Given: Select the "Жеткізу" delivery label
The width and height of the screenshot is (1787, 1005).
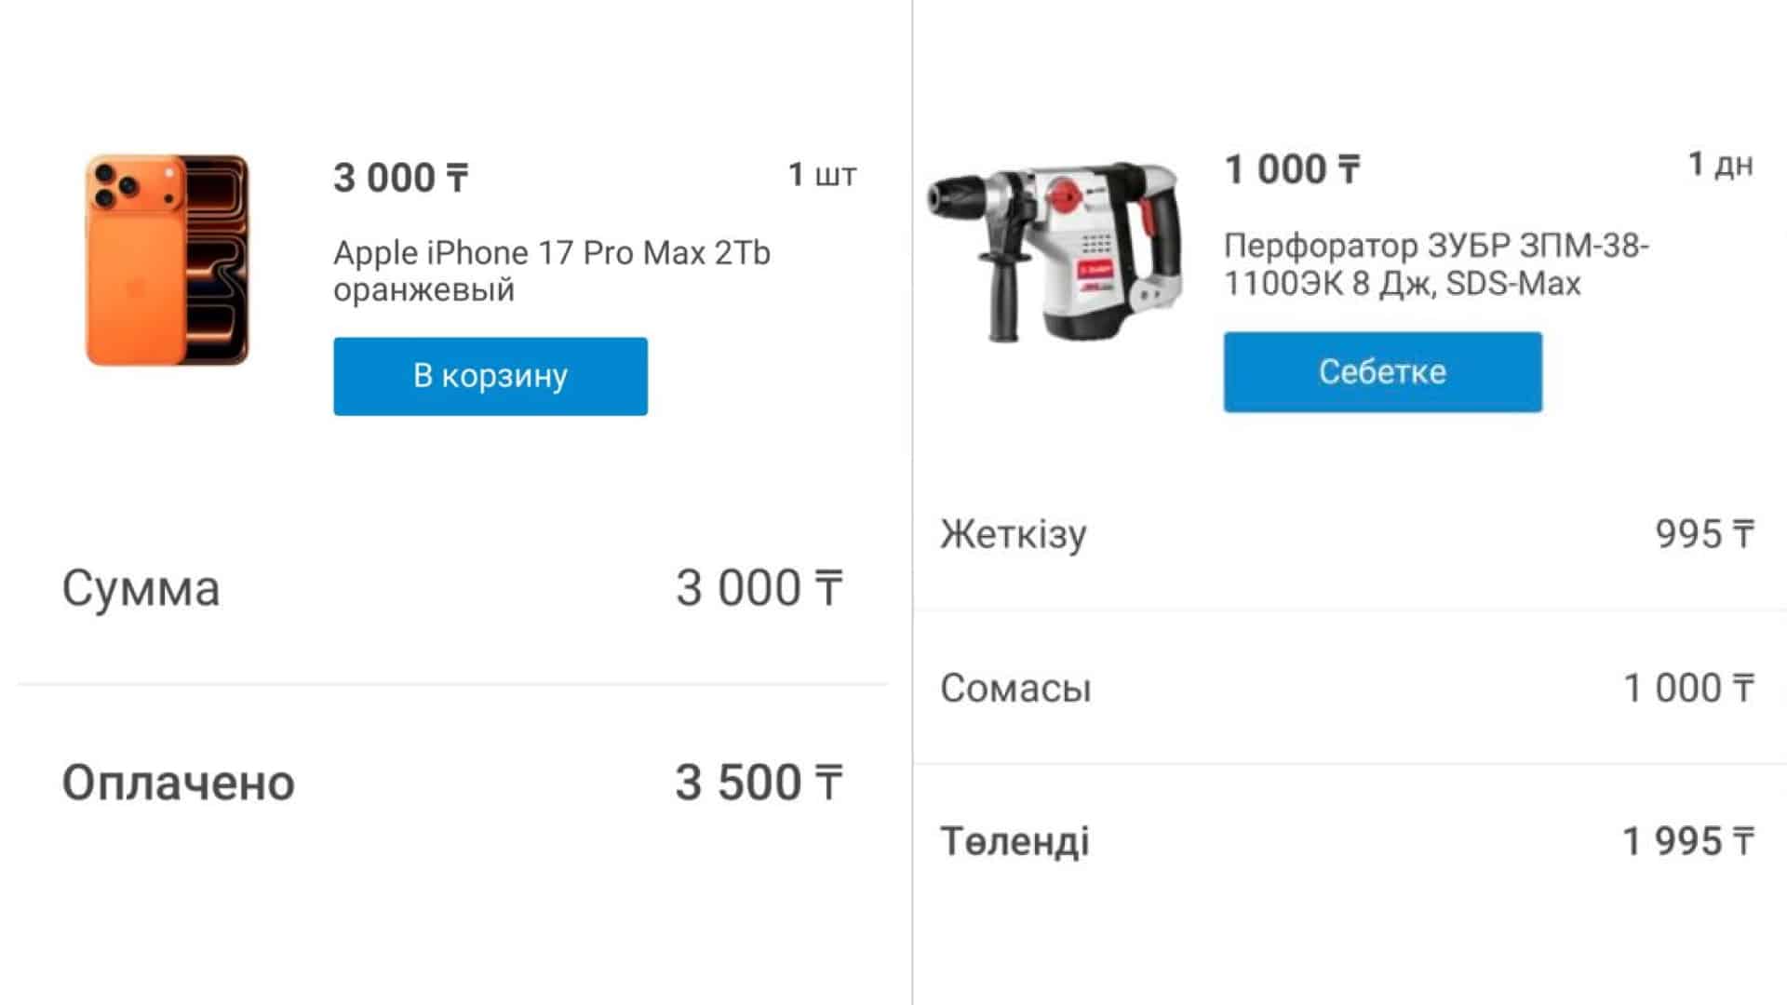Looking at the screenshot, I should coord(1014,534).
